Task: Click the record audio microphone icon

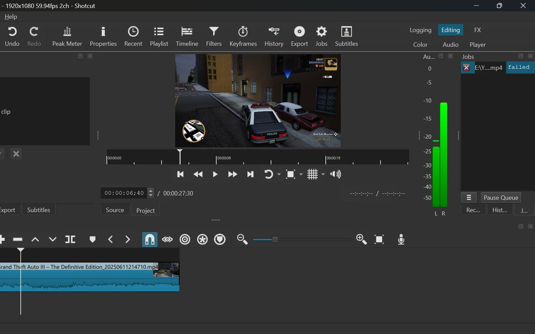Action: pos(401,239)
